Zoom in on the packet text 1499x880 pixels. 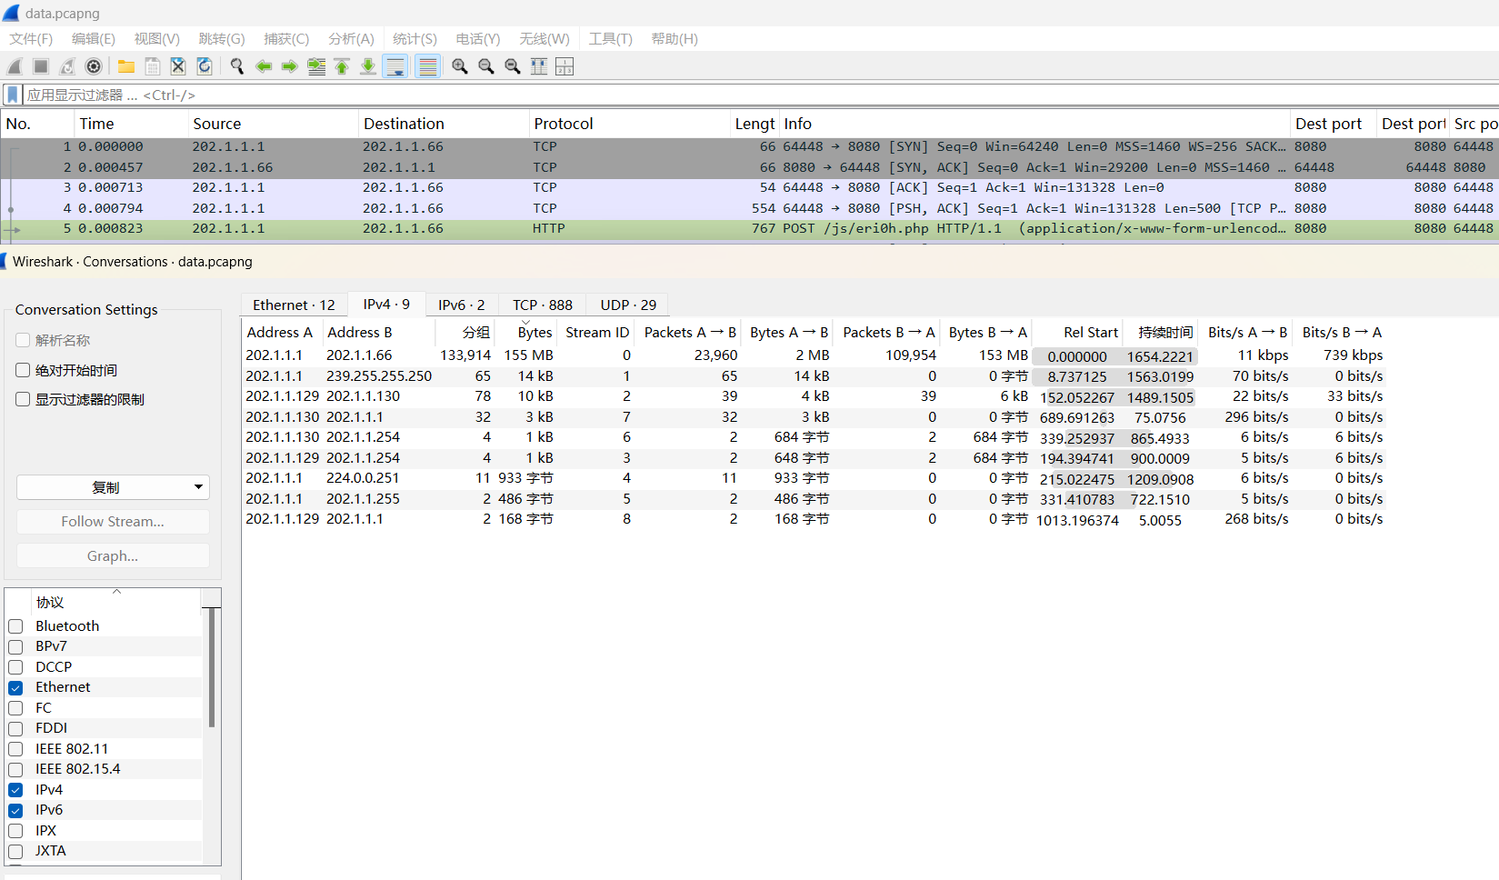point(460,66)
